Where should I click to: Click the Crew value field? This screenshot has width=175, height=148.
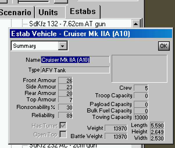coord(141,88)
